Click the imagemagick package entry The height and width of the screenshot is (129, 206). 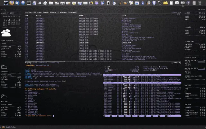(33, 92)
